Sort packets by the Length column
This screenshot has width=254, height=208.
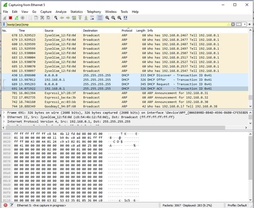pyautogui.click(x=141, y=31)
